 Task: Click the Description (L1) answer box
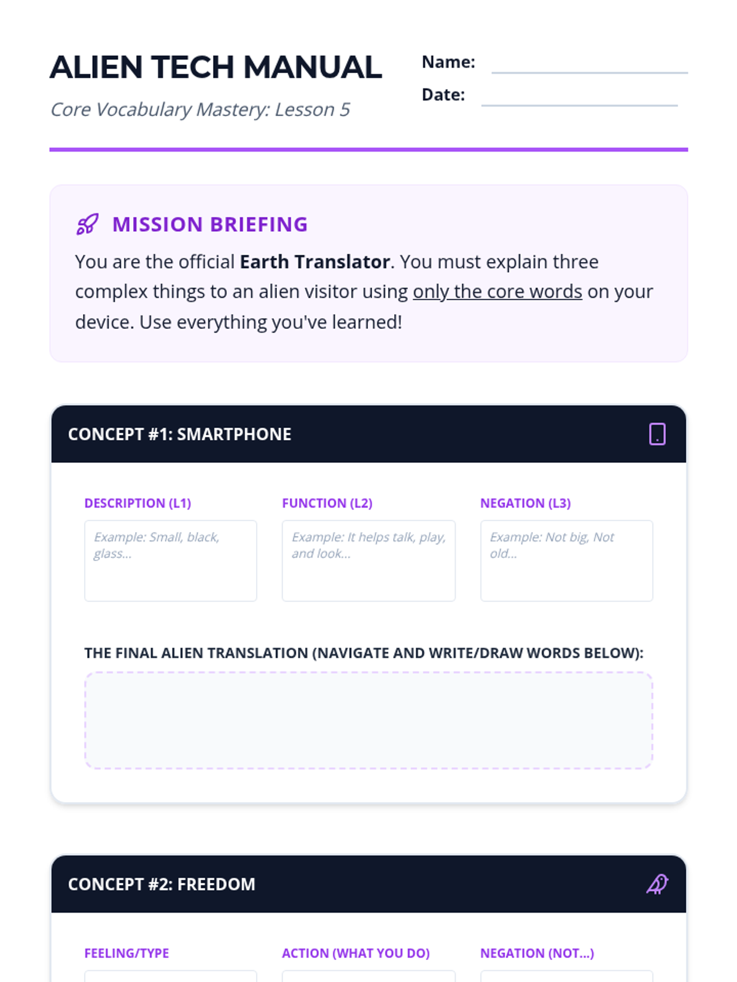click(x=171, y=561)
